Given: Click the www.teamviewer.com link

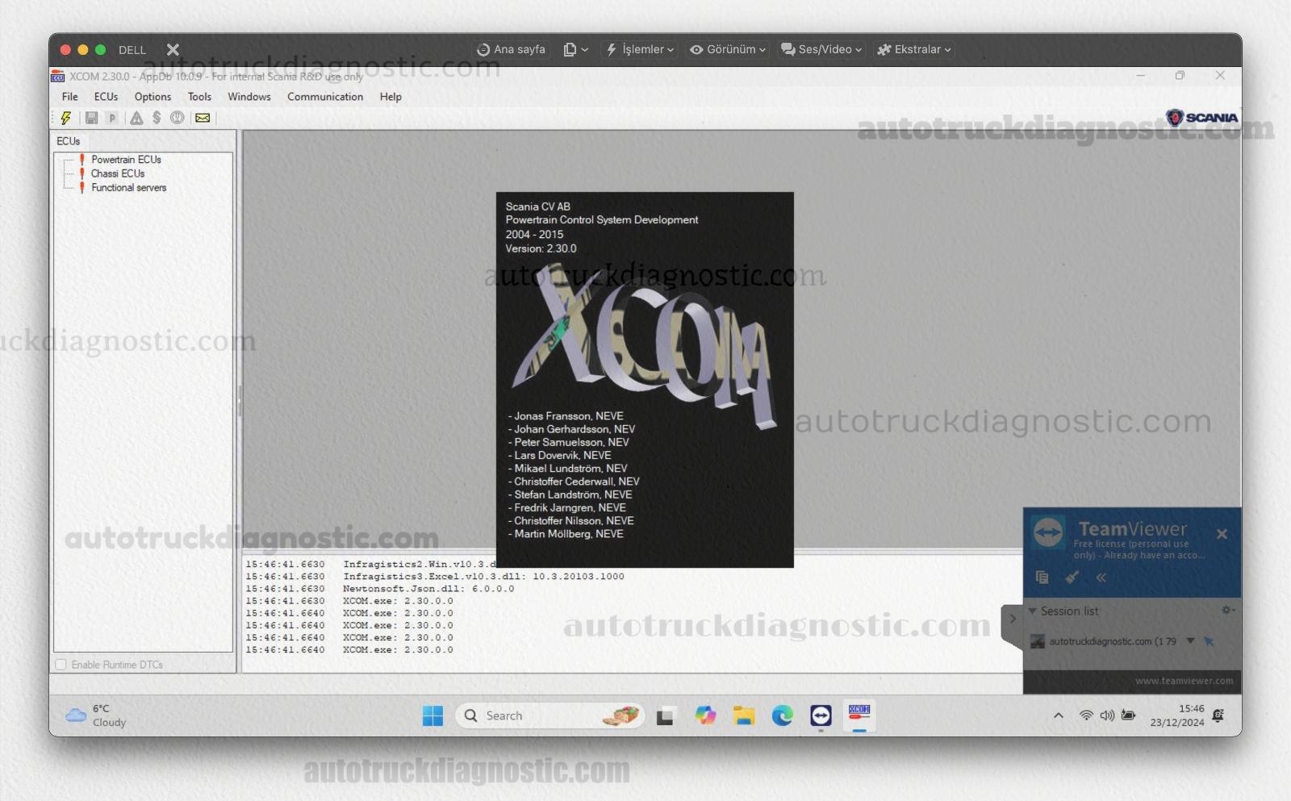Looking at the screenshot, I should pyautogui.click(x=1184, y=680).
